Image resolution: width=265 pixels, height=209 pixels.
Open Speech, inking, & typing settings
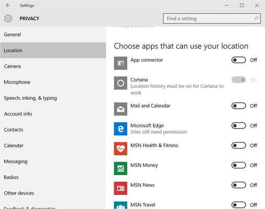click(53, 98)
